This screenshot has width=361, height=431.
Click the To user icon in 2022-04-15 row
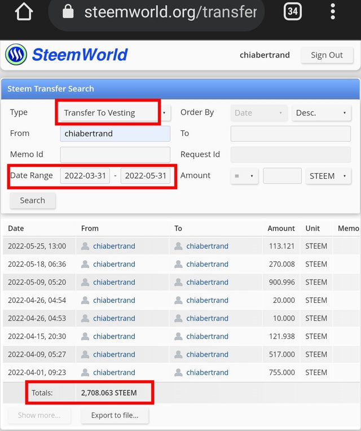point(178,336)
